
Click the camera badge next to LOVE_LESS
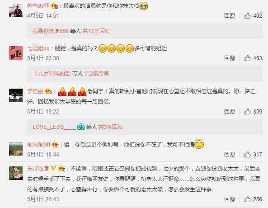[81, 127]
